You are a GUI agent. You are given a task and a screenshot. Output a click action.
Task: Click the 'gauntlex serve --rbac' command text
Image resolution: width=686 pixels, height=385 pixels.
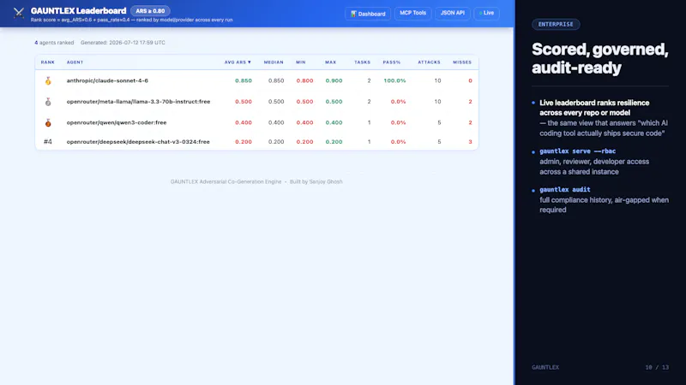[x=577, y=151]
